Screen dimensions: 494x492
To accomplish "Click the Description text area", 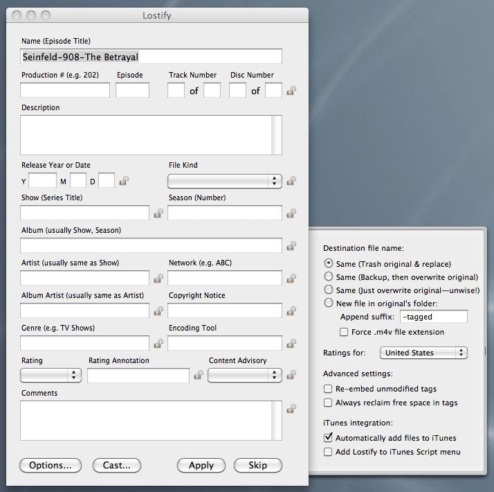I will [146, 135].
